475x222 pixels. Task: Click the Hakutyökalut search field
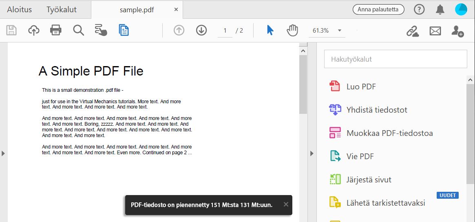point(395,59)
